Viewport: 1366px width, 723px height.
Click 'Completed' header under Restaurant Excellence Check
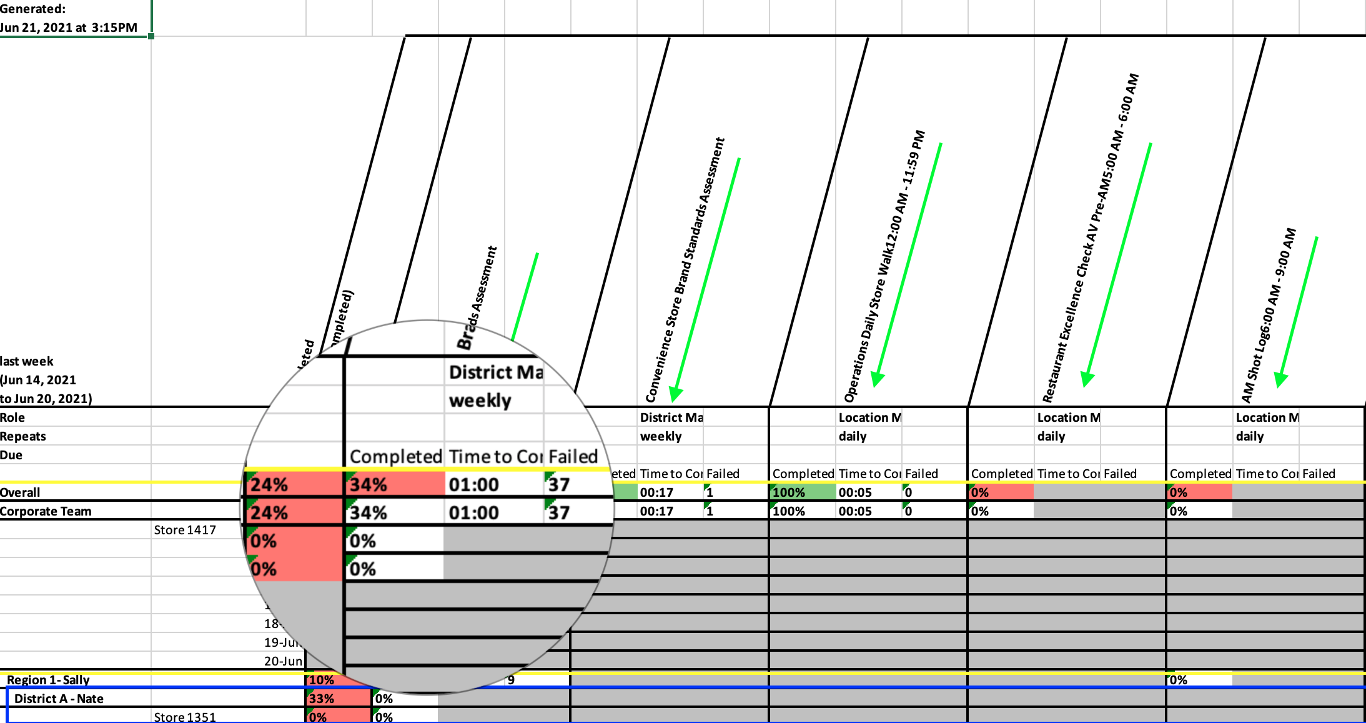[x=1001, y=474]
